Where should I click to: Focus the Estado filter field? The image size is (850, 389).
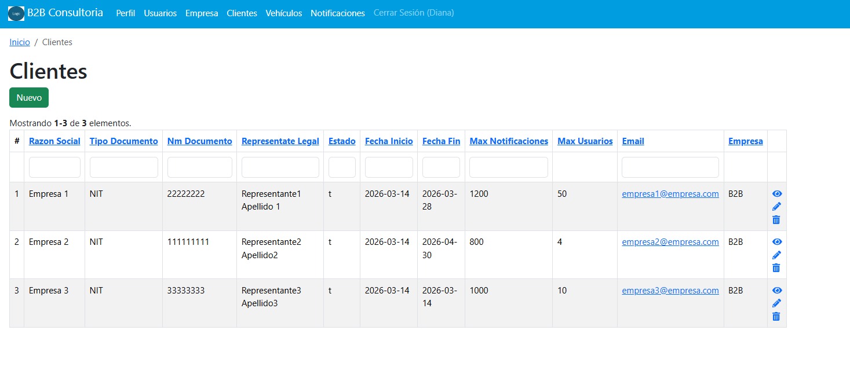tap(342, 167)
